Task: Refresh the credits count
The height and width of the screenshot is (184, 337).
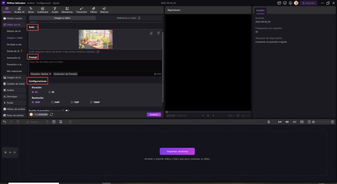Action: click(51, 114)
